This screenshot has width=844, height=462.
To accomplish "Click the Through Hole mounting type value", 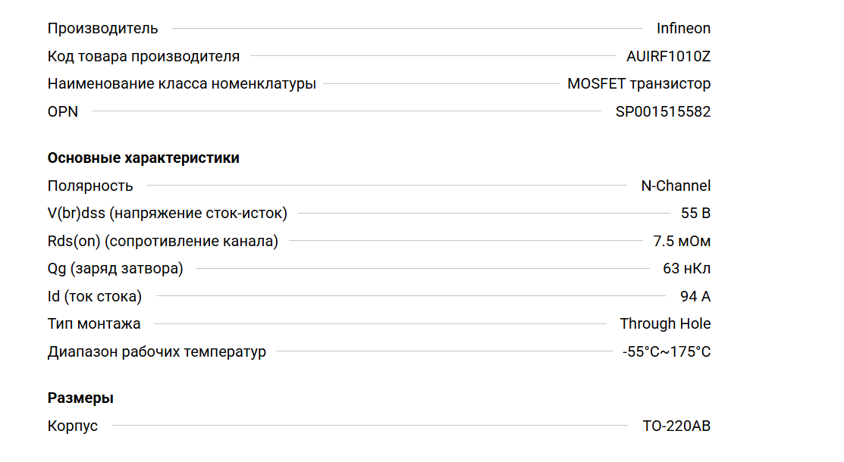I will coord(665,324).
